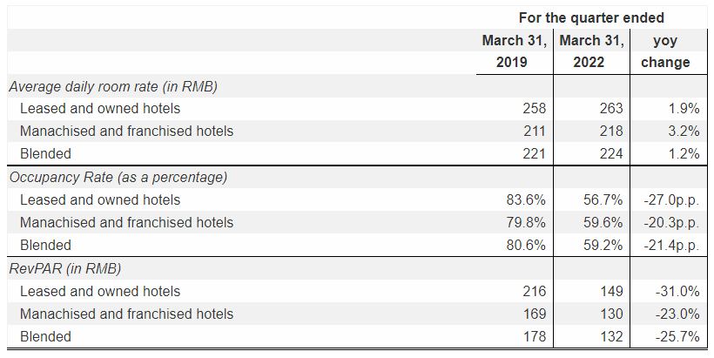Select the 263 room rate value for 2022

click(x=611, y=108)
